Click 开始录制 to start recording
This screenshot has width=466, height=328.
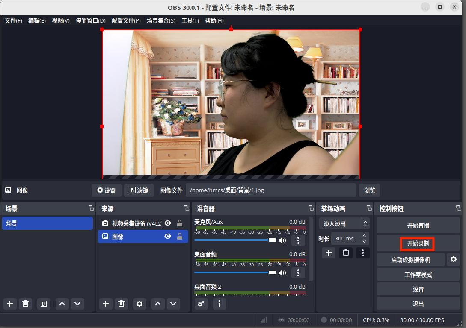pyautogui.click(x=418, y=244)
